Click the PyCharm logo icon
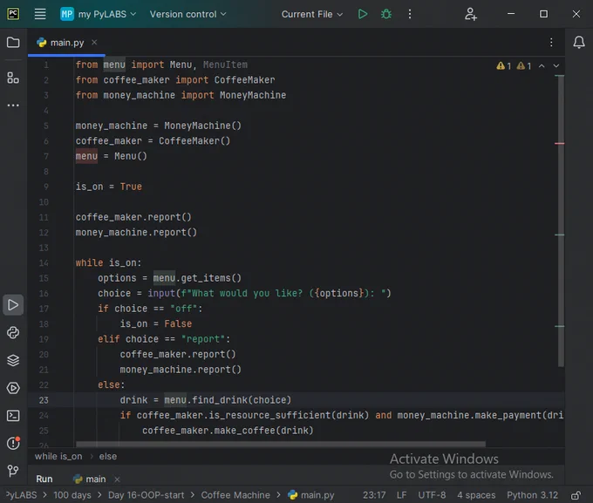Image resolution: width=593 pixels, height=503 pixels. pyautogui.click(x=13, y=14)
